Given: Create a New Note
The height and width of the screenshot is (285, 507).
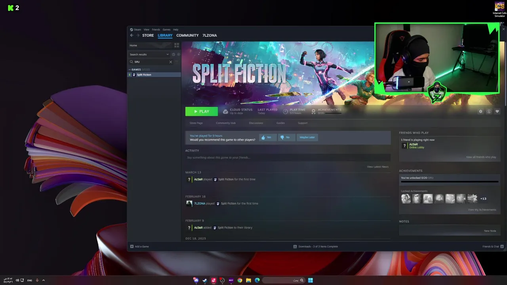Looking at the screenshot, I should coord(490,231).
